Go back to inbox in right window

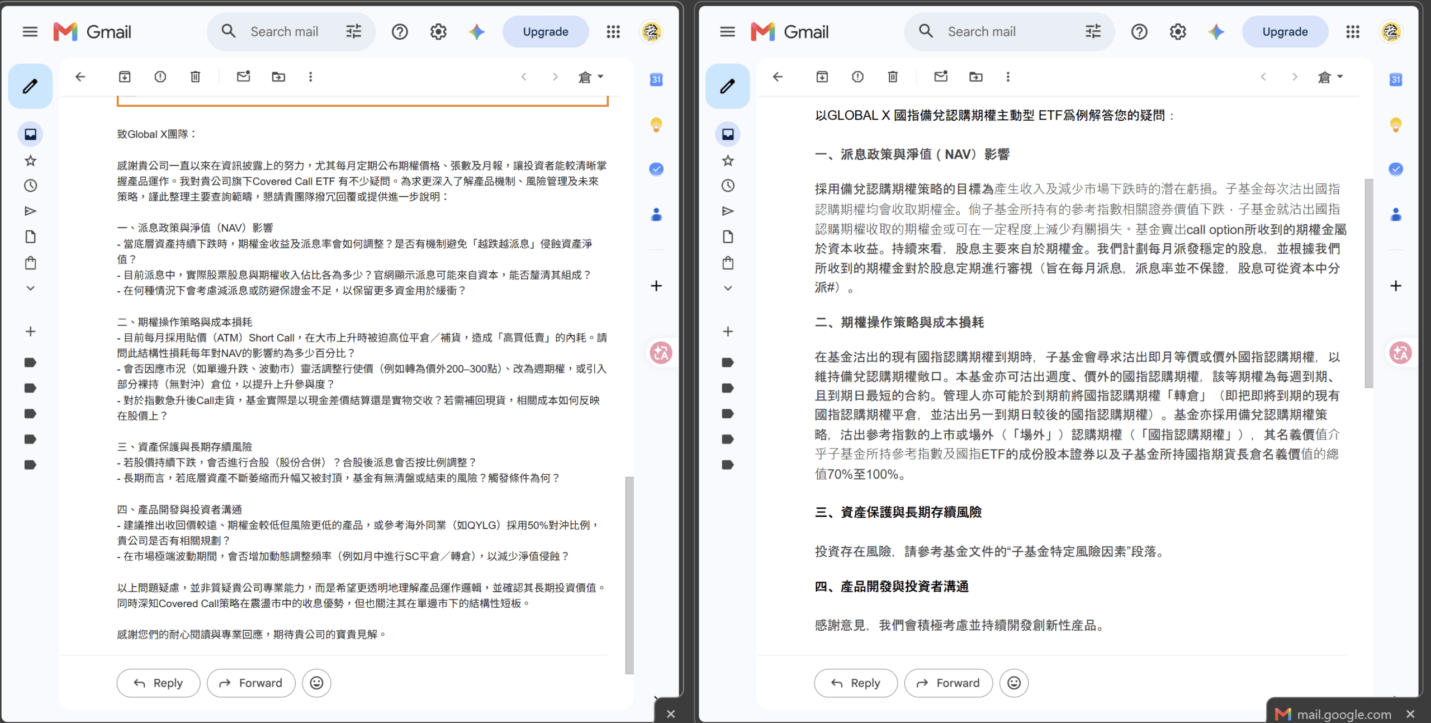[778, 77]
